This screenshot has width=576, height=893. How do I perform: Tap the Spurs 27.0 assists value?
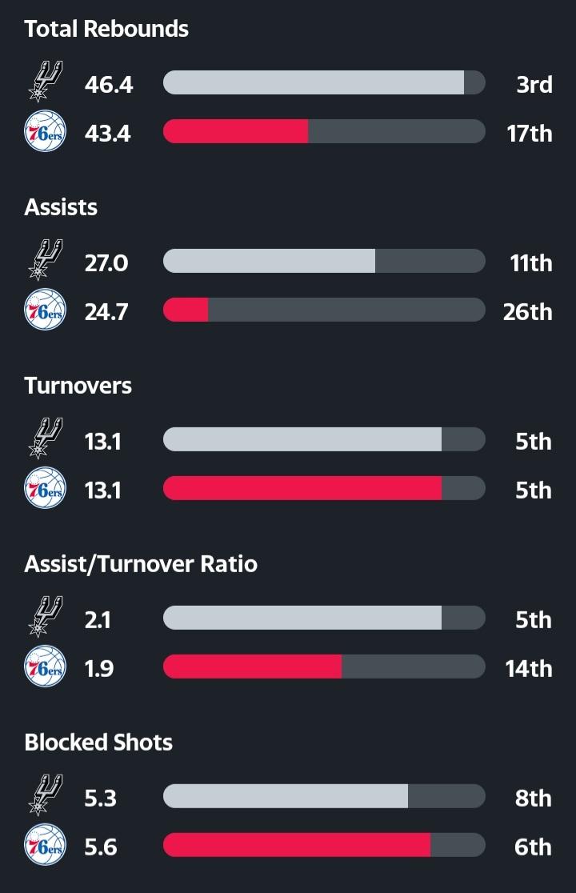click(x=106, y=262)
